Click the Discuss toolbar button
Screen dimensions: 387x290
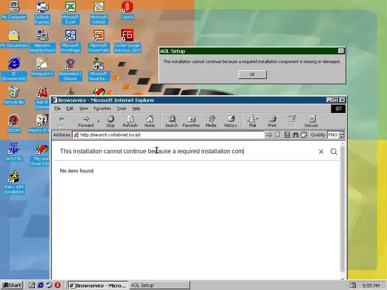311,121
